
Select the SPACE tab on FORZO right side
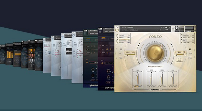[190, 58]
